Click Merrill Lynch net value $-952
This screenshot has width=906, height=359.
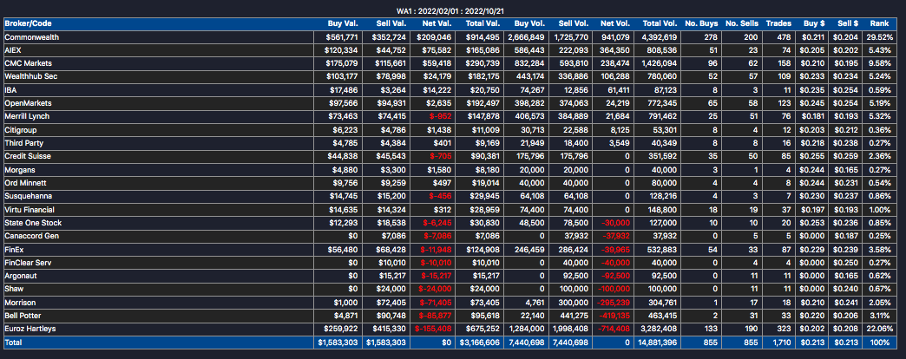click(441, 116)
